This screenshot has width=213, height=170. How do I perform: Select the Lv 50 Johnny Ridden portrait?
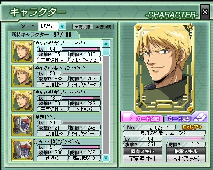[22, 76]
